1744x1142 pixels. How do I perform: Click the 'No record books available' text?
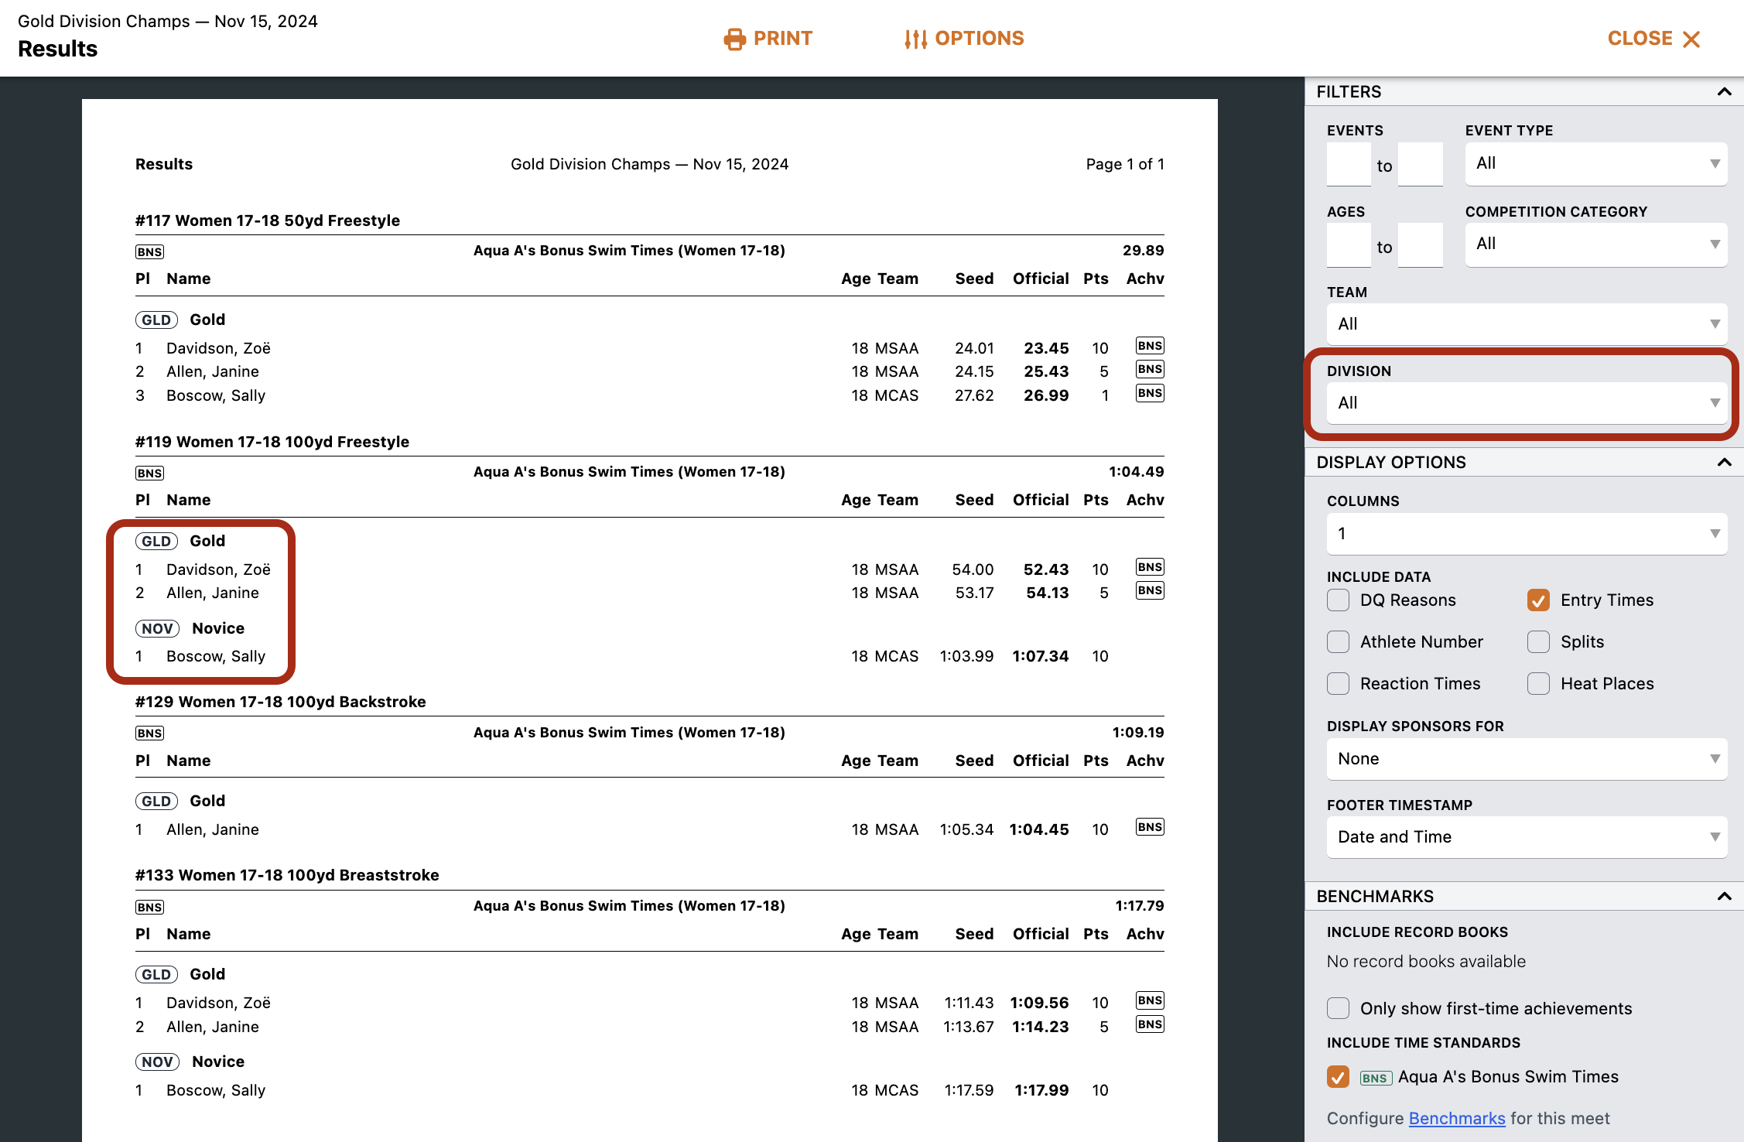[x=1426, y=962]
